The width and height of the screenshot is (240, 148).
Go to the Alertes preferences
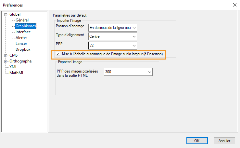point(21,38)
